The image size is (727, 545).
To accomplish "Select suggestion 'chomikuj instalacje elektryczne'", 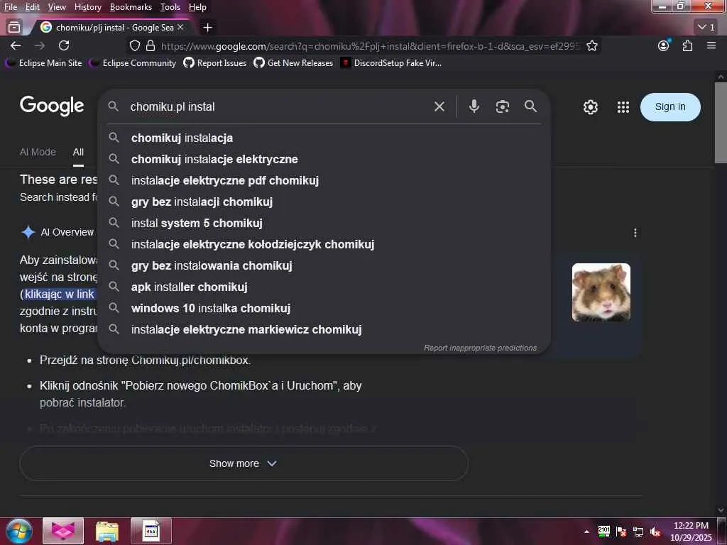I will 324,160.
